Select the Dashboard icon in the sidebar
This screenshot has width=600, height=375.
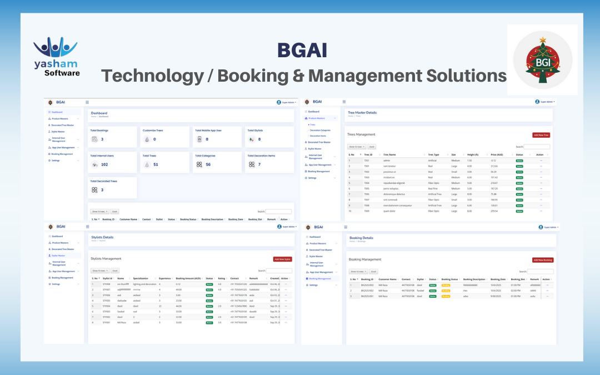point(50,112)
